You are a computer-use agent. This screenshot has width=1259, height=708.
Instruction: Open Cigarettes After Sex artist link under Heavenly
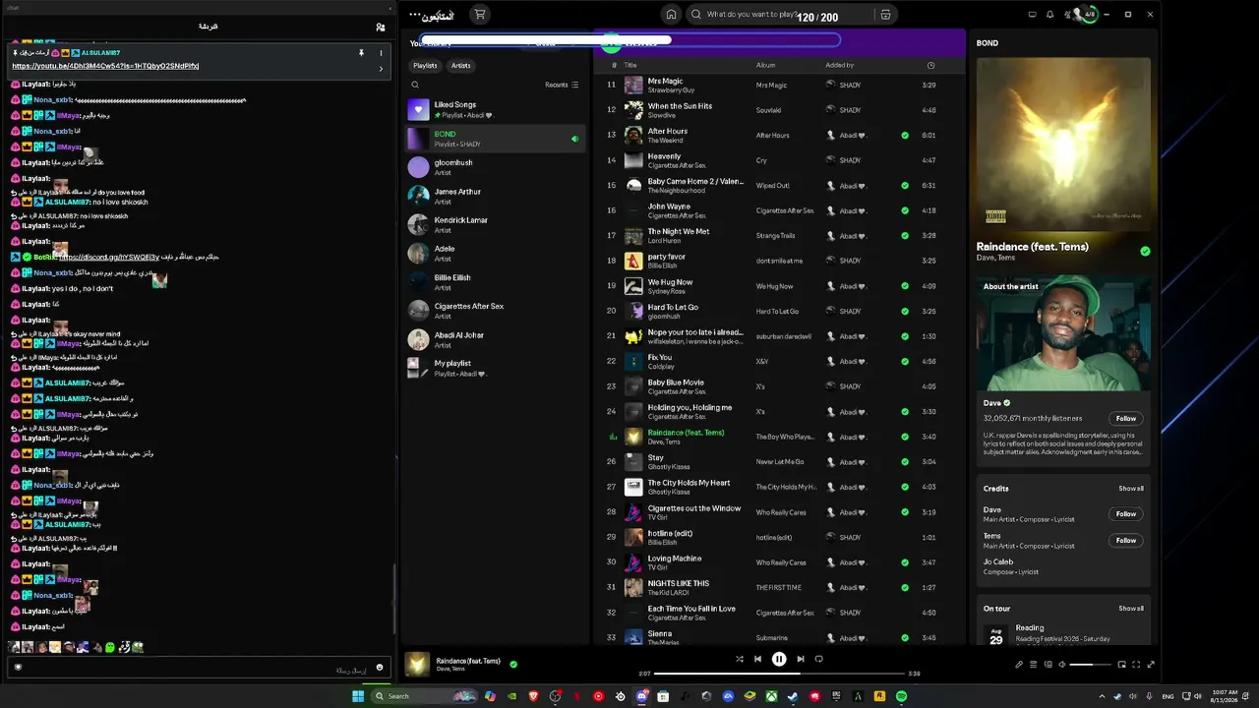pos(677,165)
